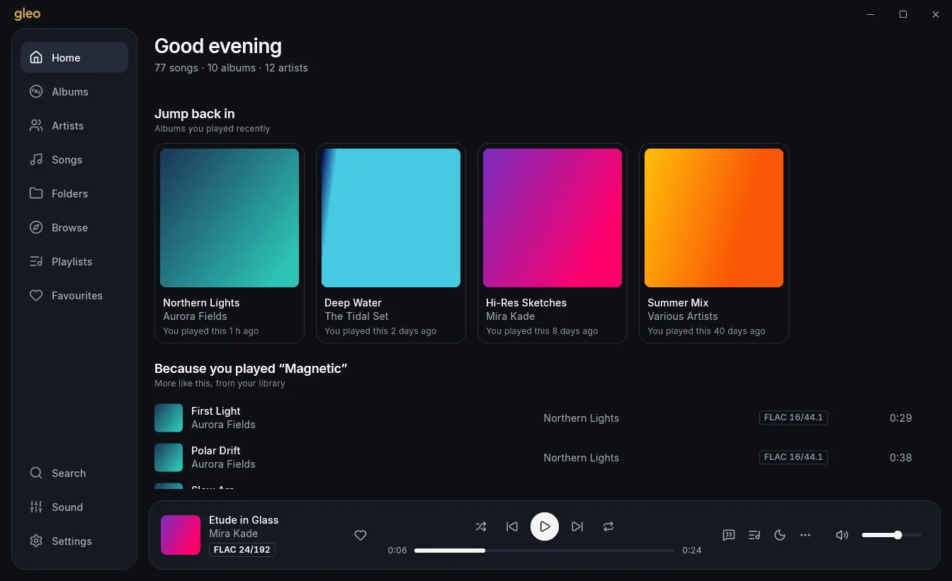Adjust the volume slider
This screenshot has width=952, height=581.
point(892,535)
